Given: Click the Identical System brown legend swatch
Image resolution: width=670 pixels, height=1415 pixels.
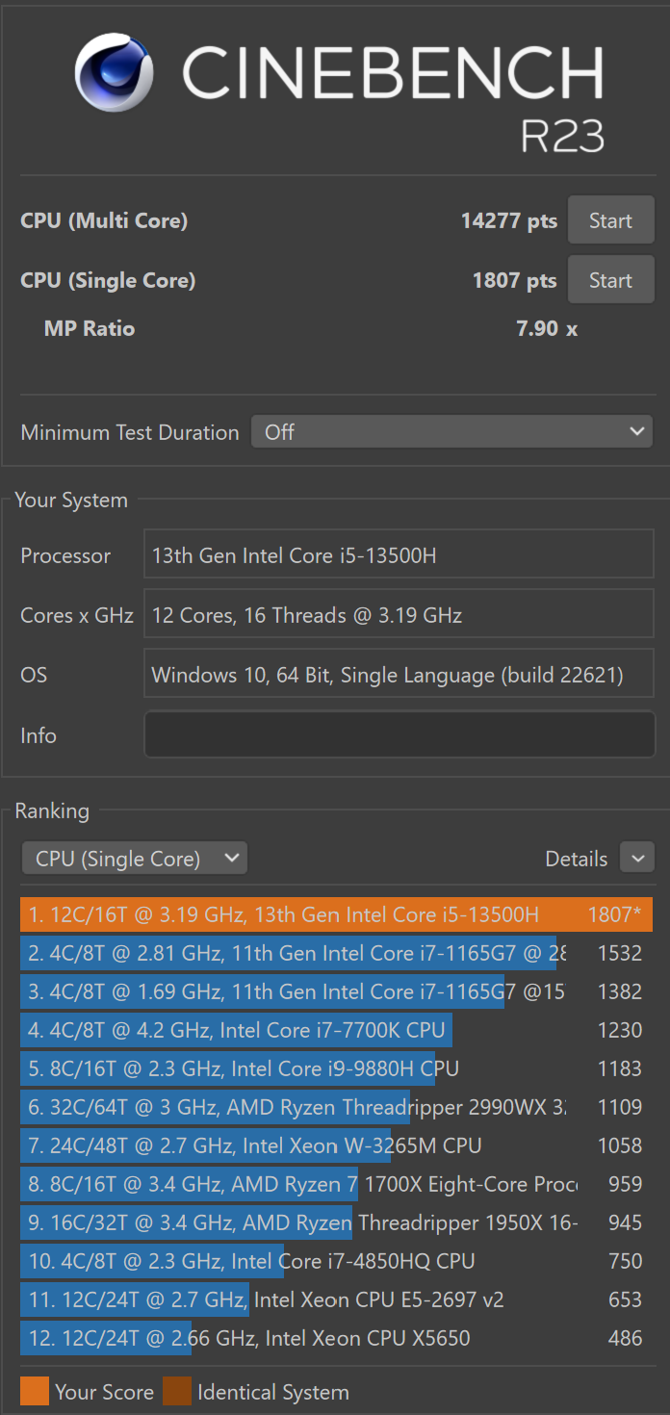Looking at the screenshot, I should tap(177, 1391).
